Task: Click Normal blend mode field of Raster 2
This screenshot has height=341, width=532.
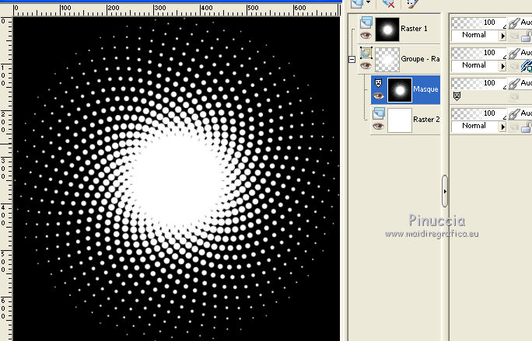Action: pyautogui.click(x=475, y=126)
